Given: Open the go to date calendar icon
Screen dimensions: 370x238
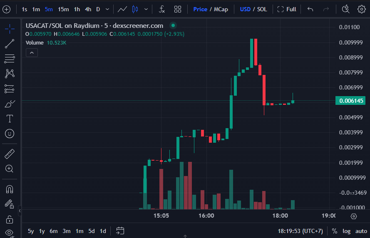Looking at the screenshot, I should tap(120, 231).
